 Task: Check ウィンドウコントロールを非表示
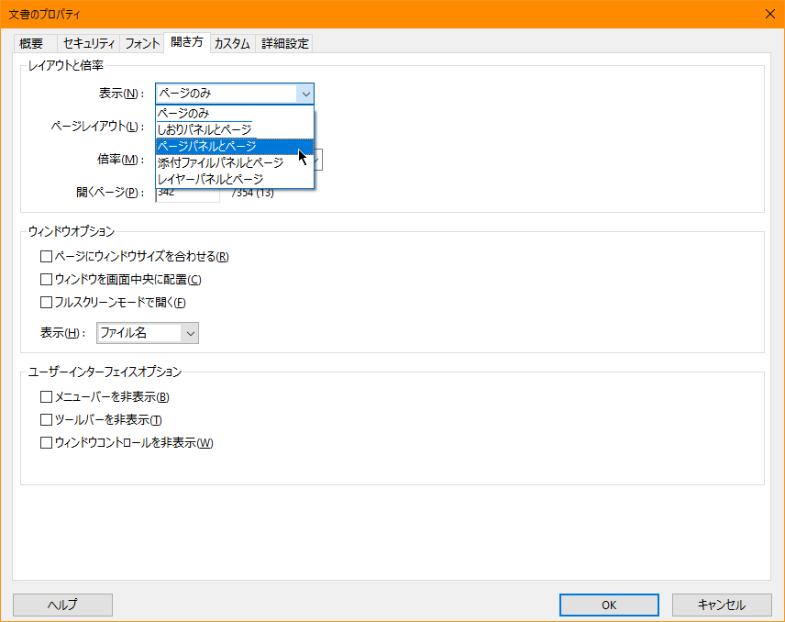46,442
